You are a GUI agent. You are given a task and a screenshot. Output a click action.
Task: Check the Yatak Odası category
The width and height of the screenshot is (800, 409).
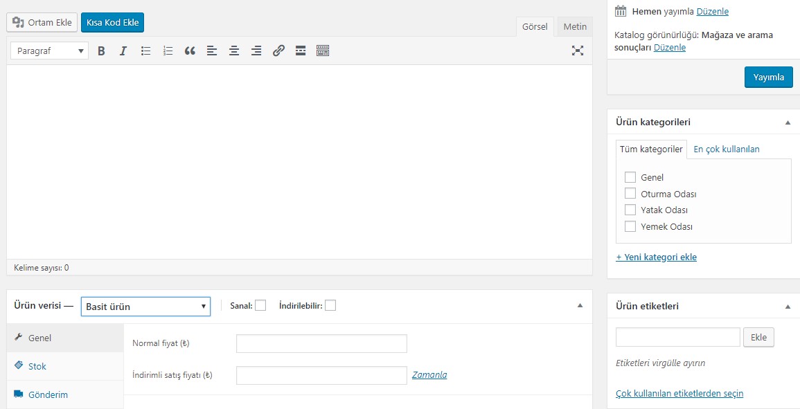click(630, 210)
